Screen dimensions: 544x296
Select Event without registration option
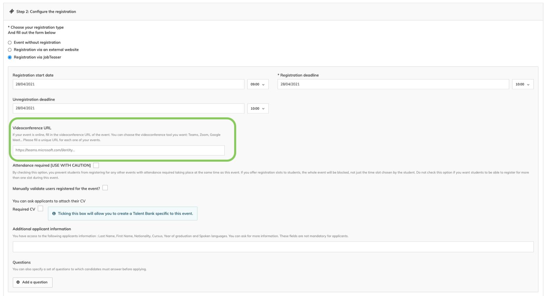coord(10,43)
